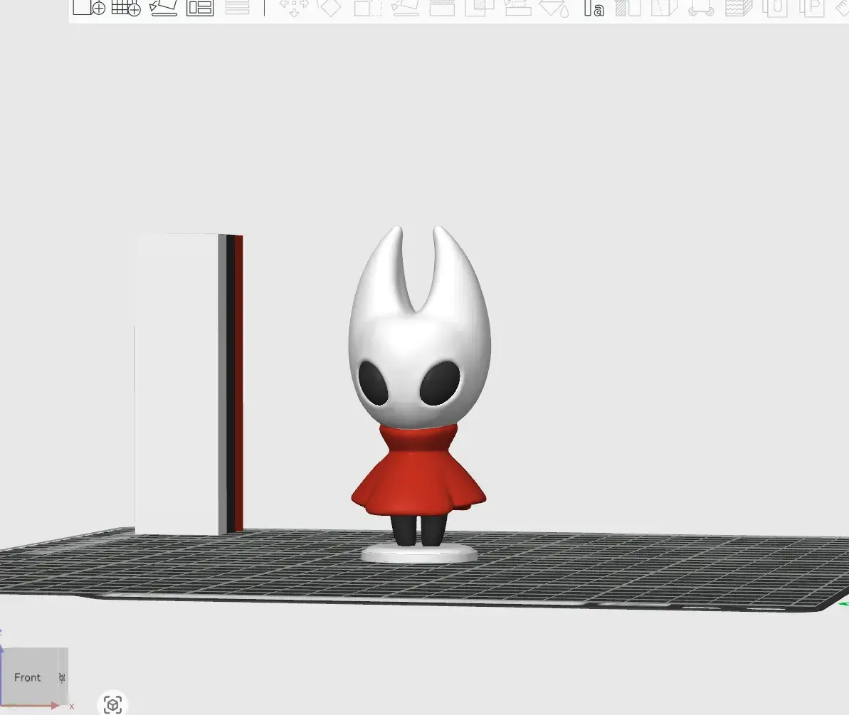Open the Cut tool
The width and height of the screenshot is (849, 715).
441,9
